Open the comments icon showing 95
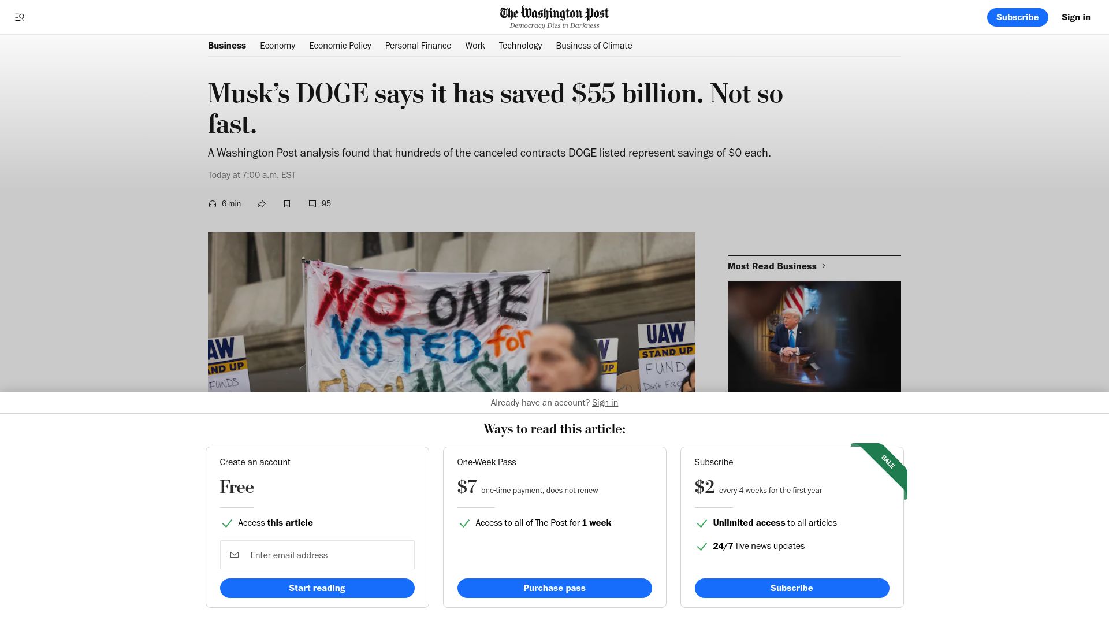 click(312, 204)
